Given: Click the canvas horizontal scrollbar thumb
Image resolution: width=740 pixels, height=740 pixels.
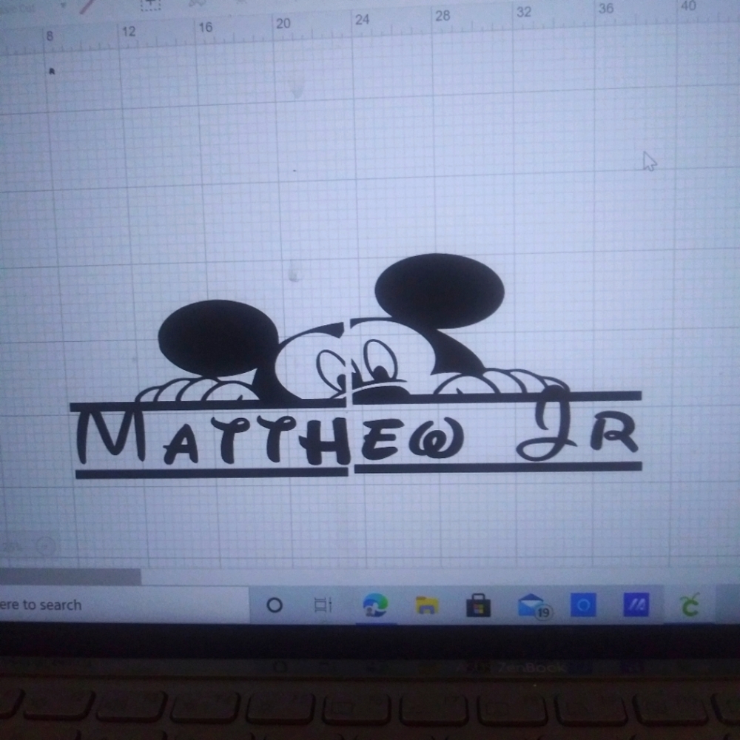Looking at the screenshot, I should 70,576.
